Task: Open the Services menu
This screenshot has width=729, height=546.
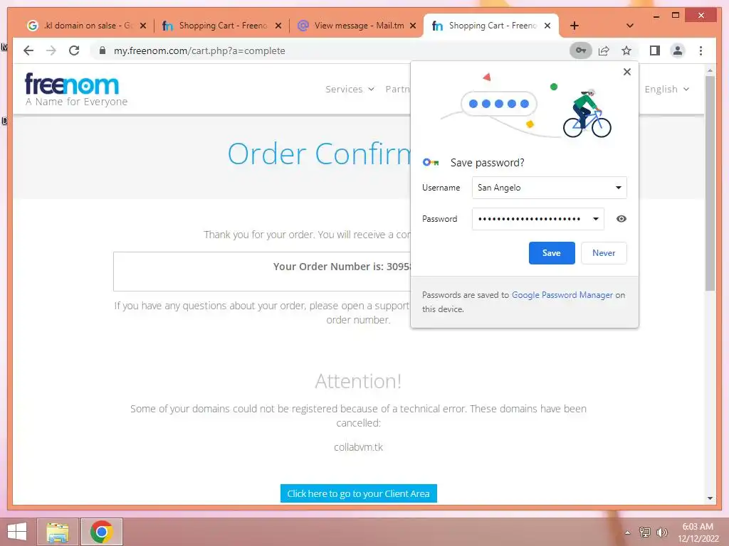Action: pyautogui.click(x=350, y=89)
